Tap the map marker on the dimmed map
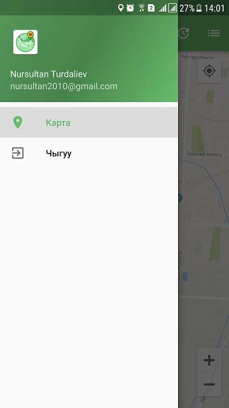This screenshot has height=408, width=229. 180,198
